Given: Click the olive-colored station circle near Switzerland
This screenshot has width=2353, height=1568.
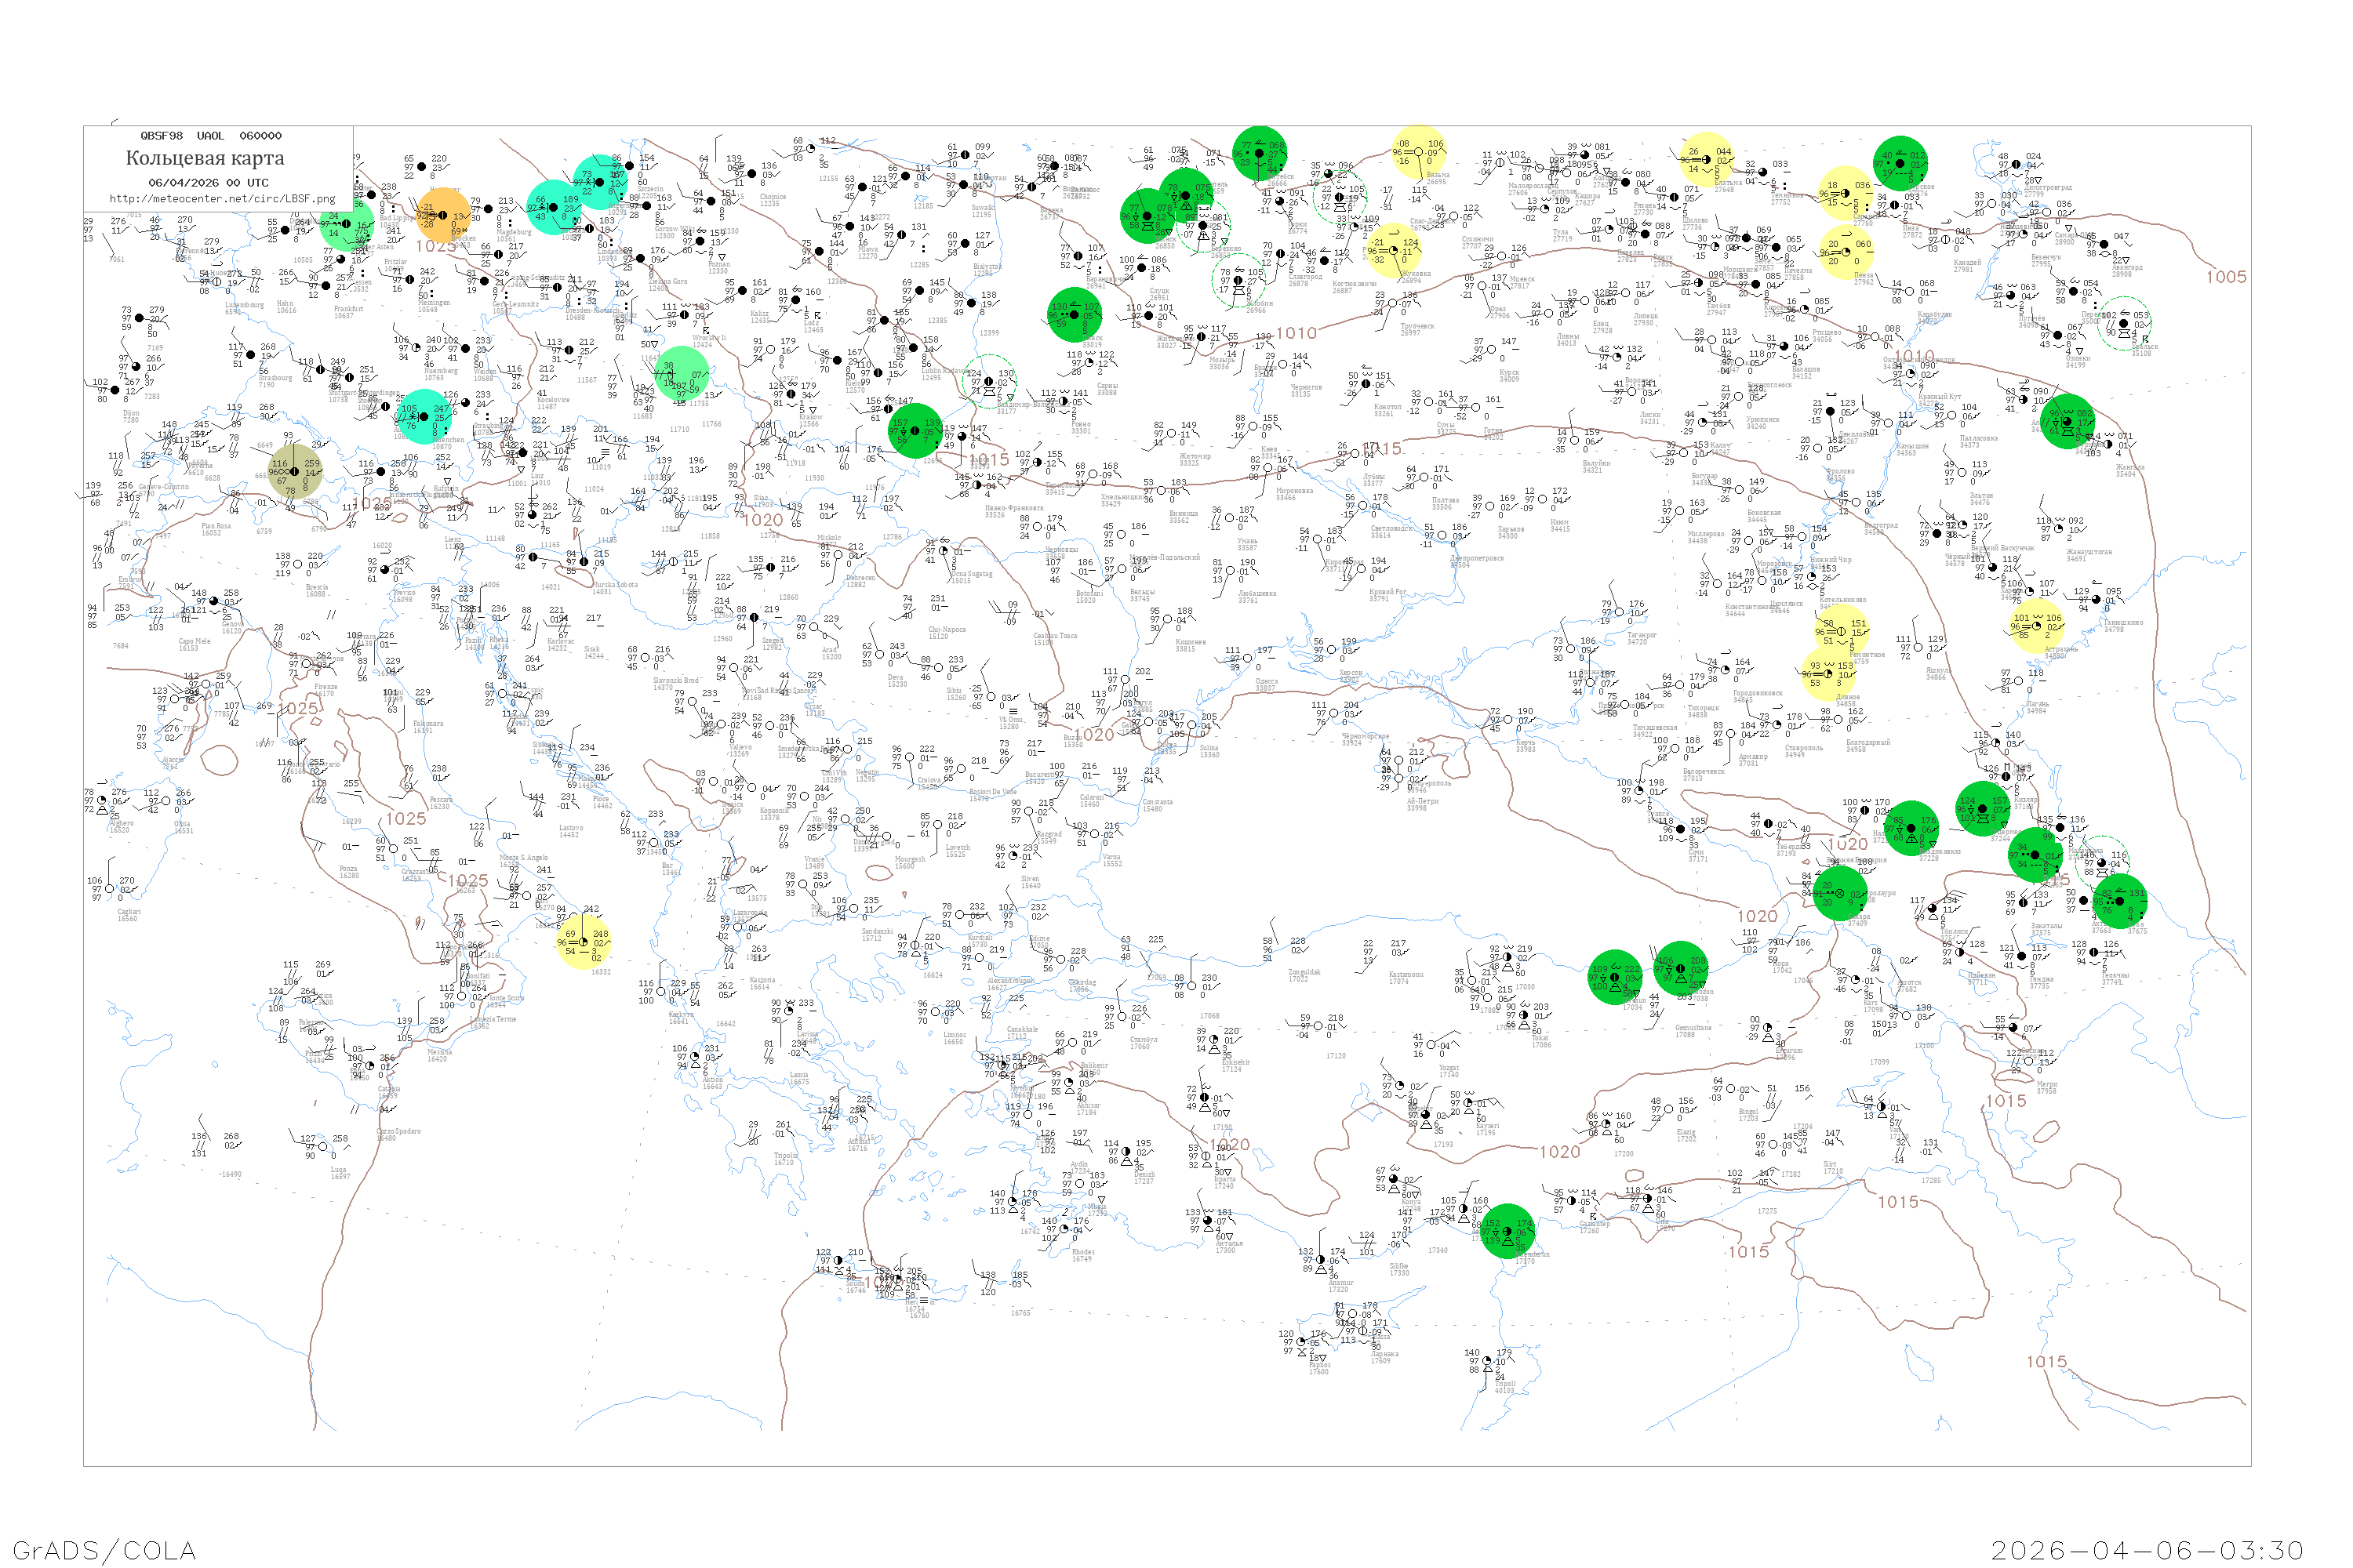Looking at the screenshot, I should pos(295,472).
